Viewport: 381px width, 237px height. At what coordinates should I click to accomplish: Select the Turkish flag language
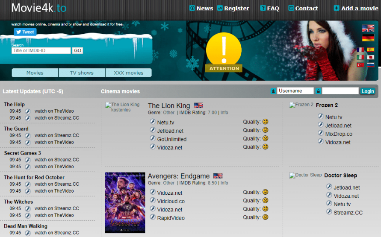[360, 65]
